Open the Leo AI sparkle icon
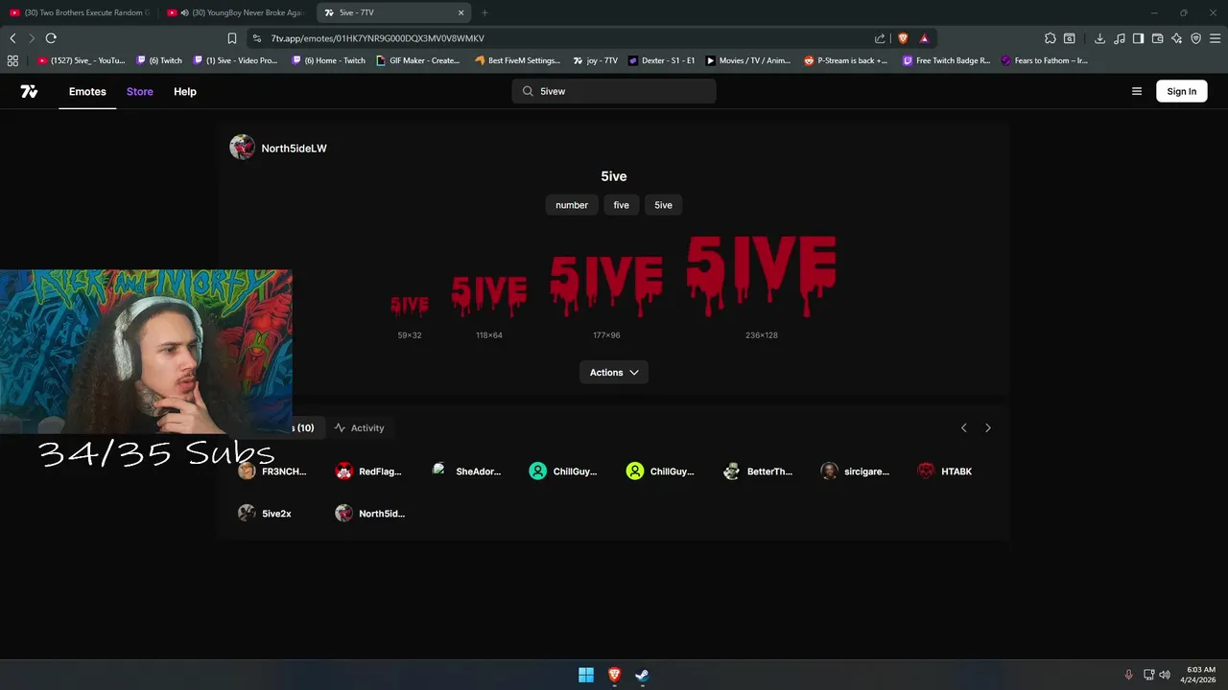The image size is (1228, 690). (1177, 38)
